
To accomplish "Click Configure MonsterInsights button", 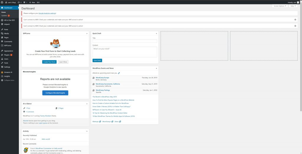I will click(55, 93).
